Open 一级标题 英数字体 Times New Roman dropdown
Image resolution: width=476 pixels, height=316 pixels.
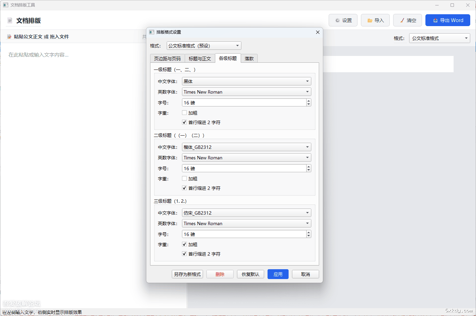point(246,92)
